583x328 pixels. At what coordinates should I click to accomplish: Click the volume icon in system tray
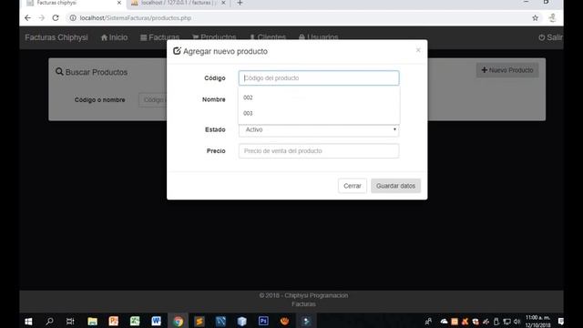click(517, 322)
